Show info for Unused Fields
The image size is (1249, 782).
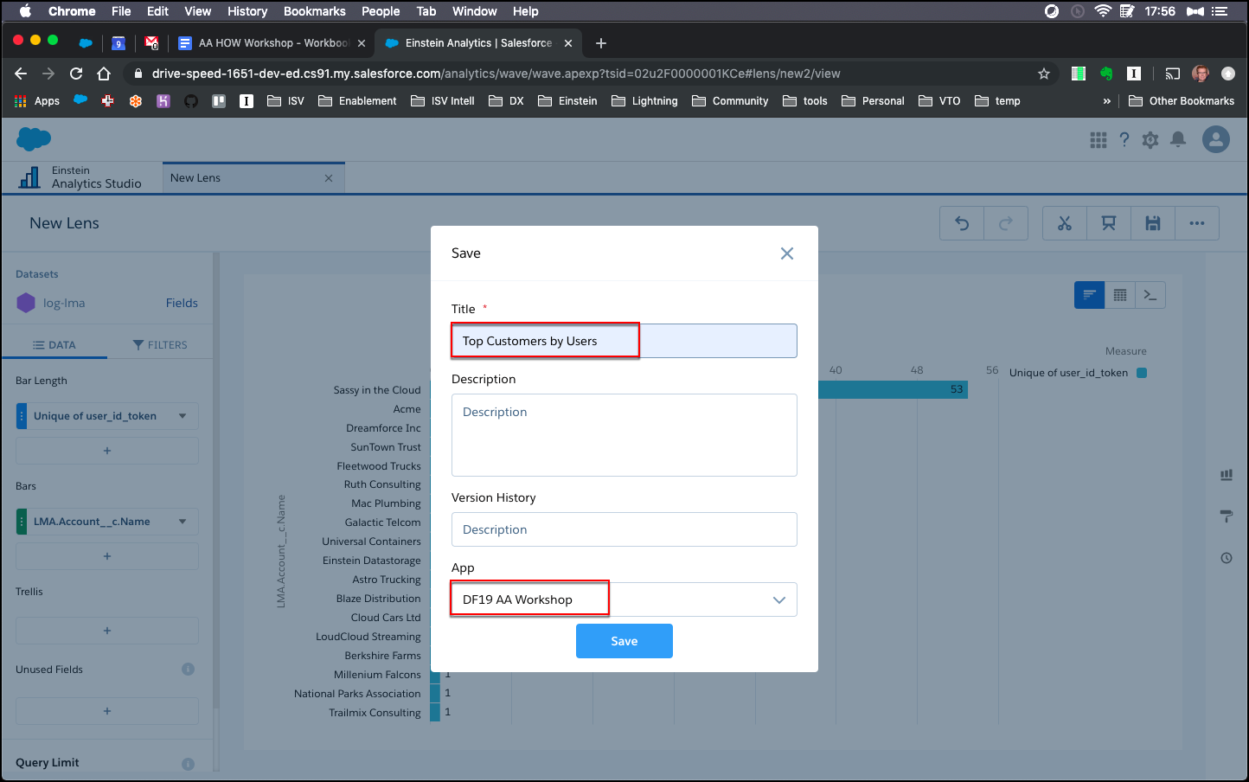point(188,669)
